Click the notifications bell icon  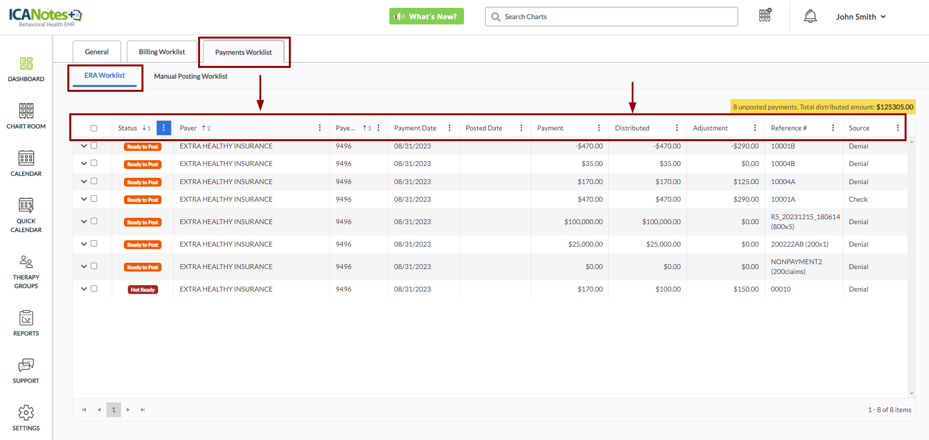810,17
